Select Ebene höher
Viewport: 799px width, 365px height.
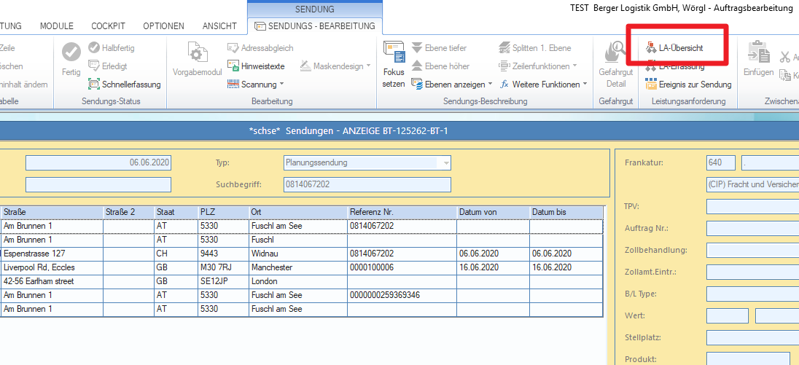coord(440,66)
